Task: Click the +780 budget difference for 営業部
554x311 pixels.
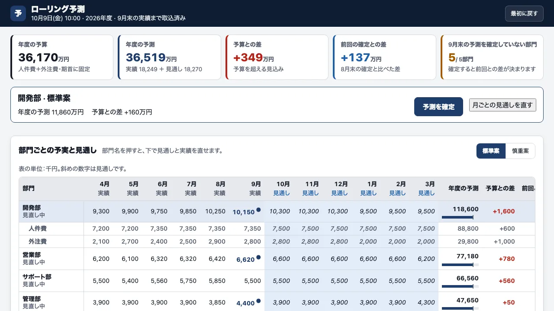Action: point(507,259)
